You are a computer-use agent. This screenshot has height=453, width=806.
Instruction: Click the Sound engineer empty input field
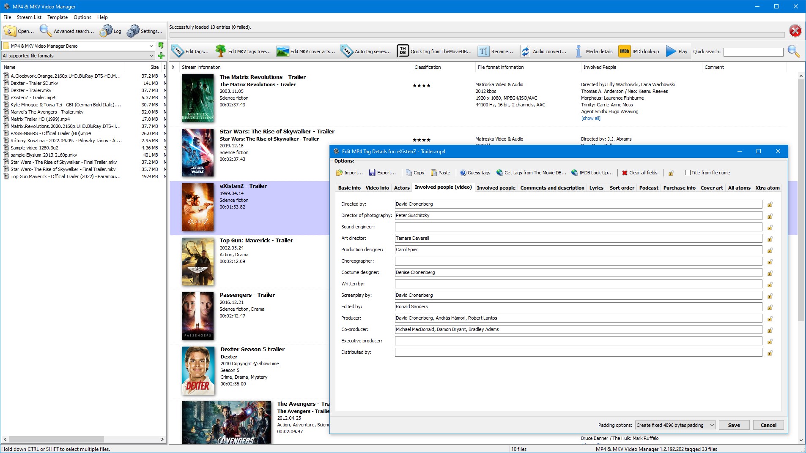[578, 227]
